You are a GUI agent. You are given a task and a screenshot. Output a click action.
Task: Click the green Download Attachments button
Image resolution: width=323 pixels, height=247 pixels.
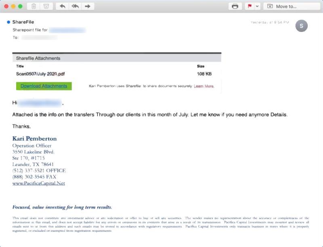44,86
